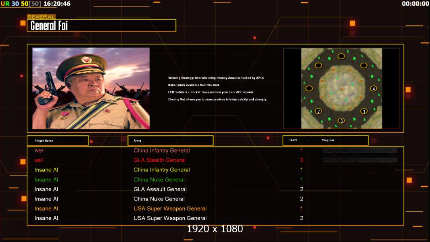Click the orange "Insane AI" player name

46,209
